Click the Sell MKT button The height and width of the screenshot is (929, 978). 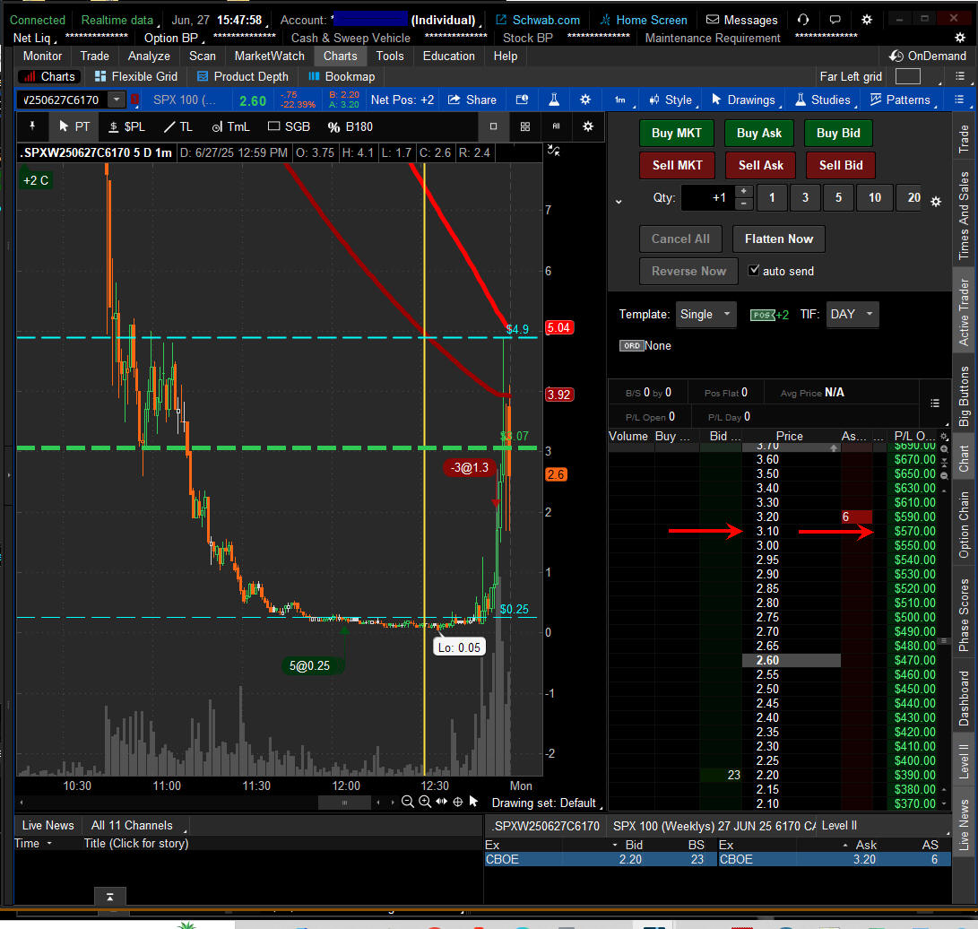click(x=677, y=165)
